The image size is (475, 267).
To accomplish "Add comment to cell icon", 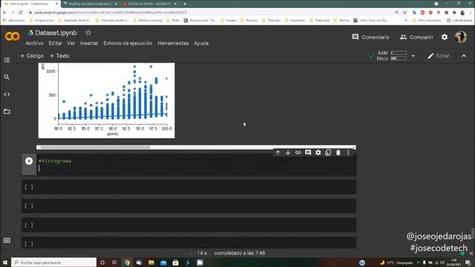I will [308, 153].
